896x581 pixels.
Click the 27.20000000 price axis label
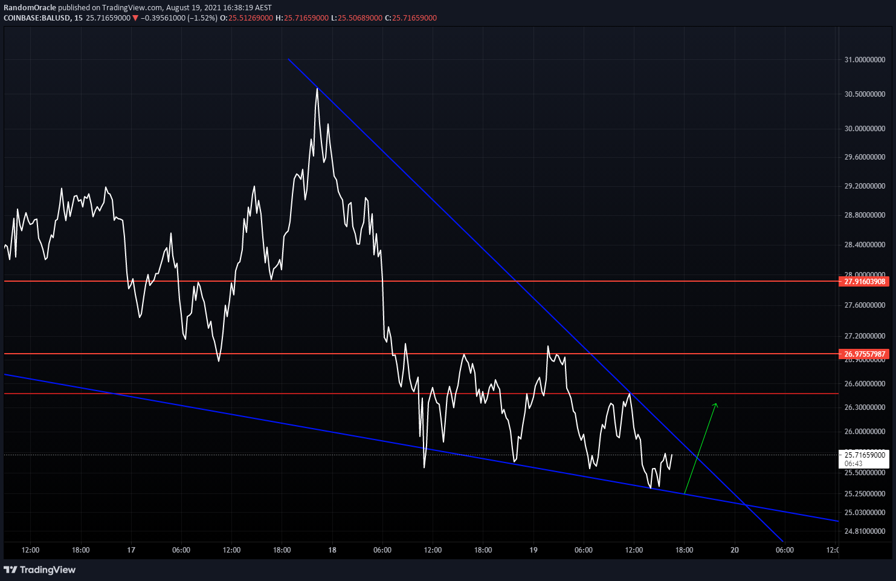(x=865, y=336)
